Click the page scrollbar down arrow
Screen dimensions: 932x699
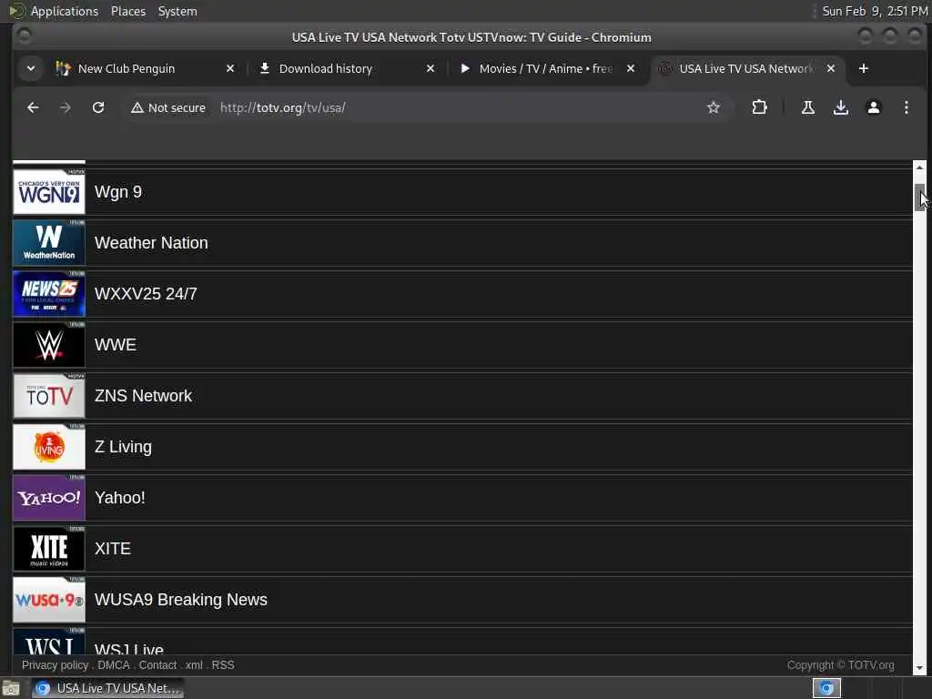coord(919,669)
